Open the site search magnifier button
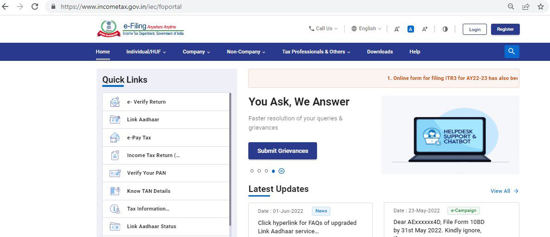 click(512, 51)
